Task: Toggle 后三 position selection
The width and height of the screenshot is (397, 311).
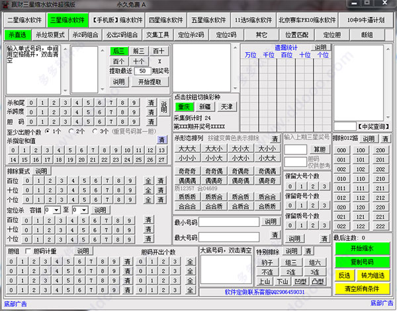Action: coord(119,52)
